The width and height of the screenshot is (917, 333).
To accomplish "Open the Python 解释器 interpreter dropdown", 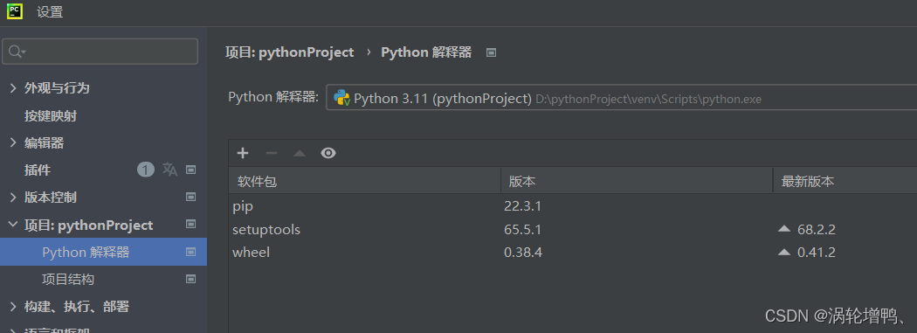I will coord(621,98).
